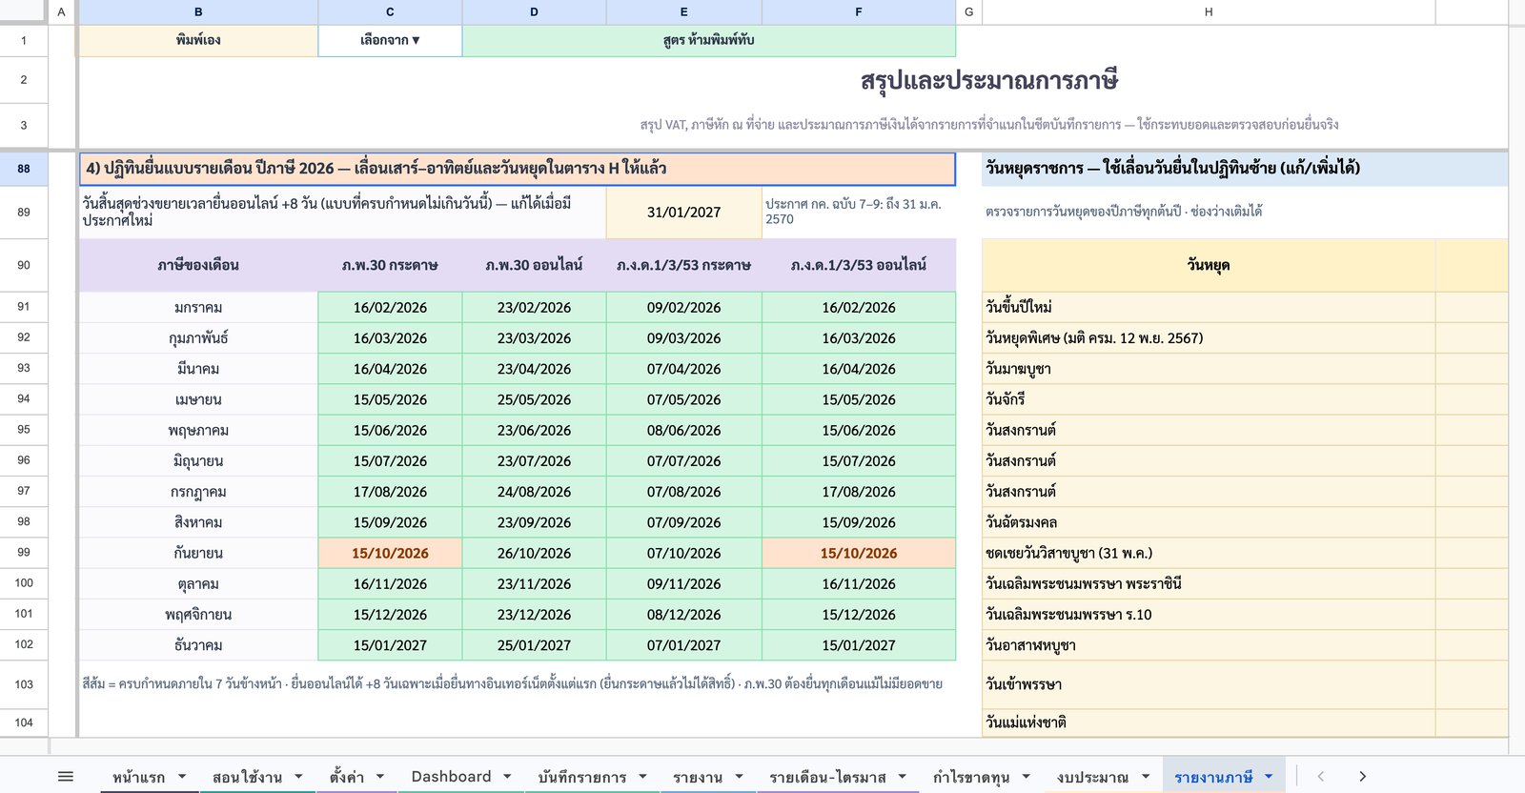The image size is (1525, 793).
Task: Switch to the หน้าแรก sheet tab
Action: (x=139, y=777)
